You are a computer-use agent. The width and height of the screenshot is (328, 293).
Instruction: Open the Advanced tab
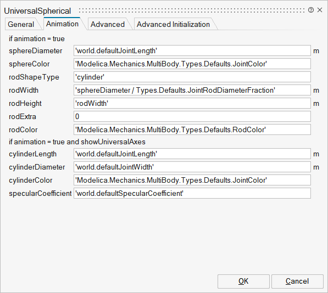pos(108,24)
